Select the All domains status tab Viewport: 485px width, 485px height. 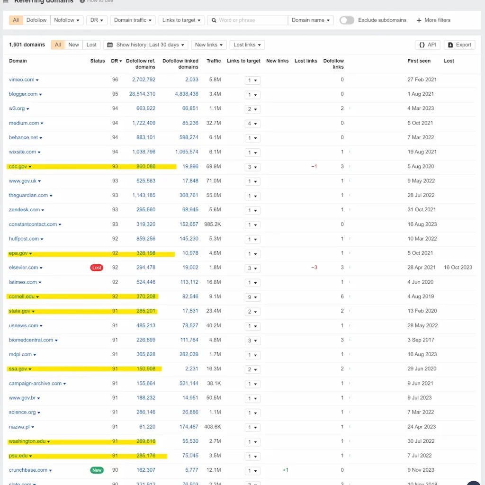point(58,45)
